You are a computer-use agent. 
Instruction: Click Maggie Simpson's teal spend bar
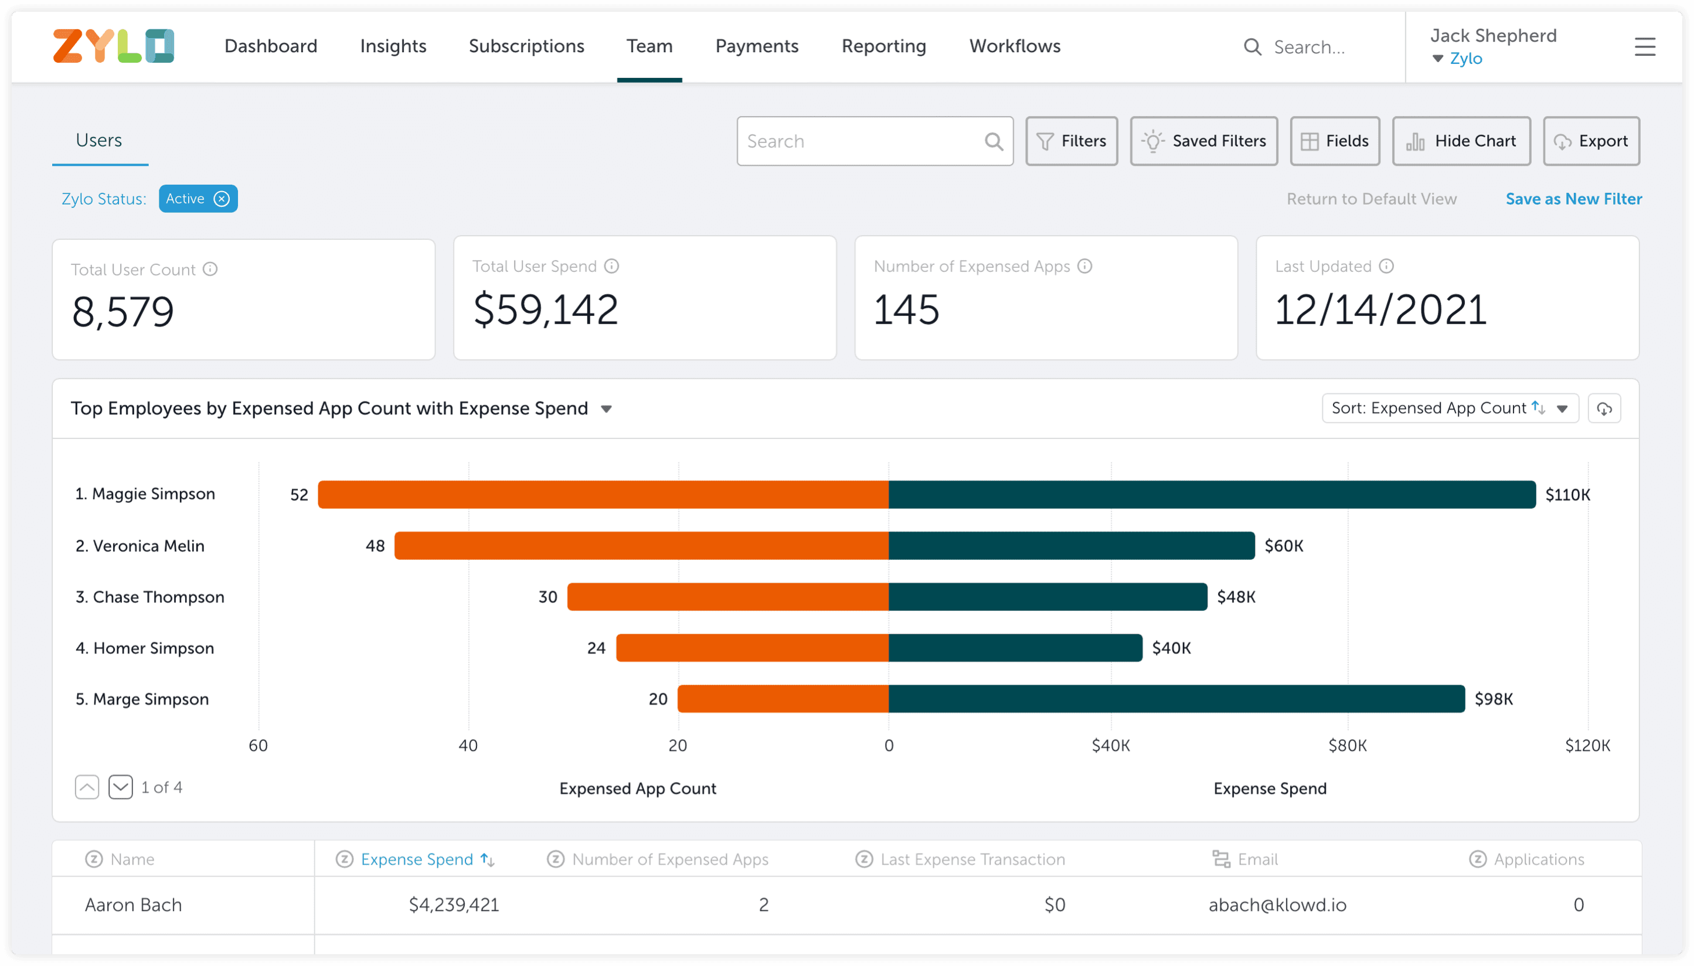1211,495
